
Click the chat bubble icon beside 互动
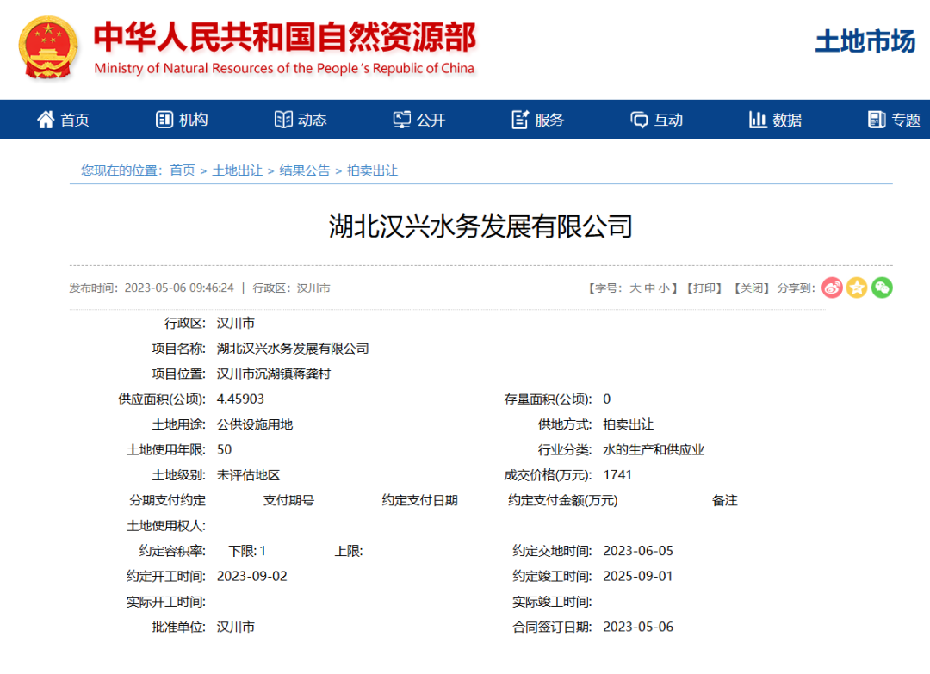coord(639,120)
